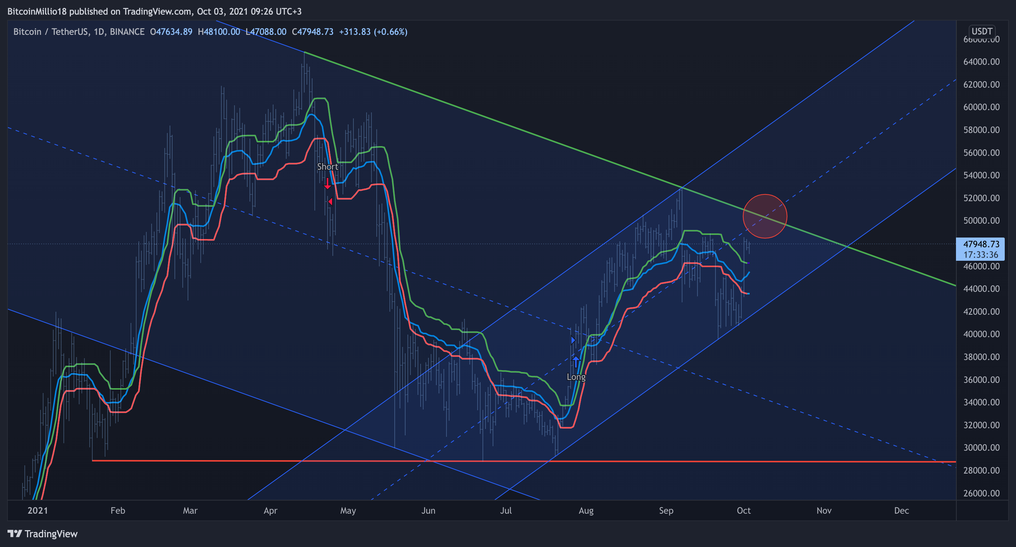1016x547 pixels.
Task: Click the 26000.00 price axis label
Action: [981, 493]
